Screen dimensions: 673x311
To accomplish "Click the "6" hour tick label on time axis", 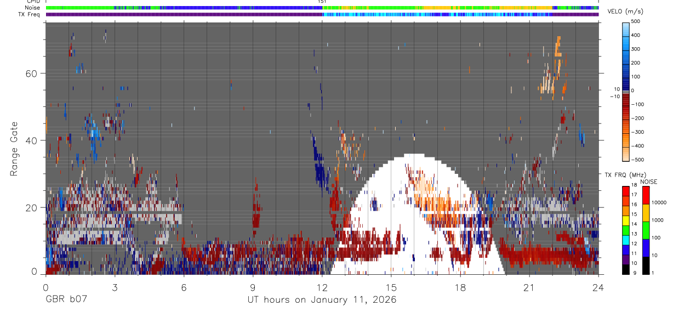I will (x=184, y=287).
